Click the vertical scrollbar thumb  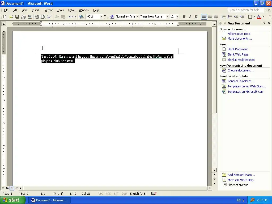tap(214, 70)
